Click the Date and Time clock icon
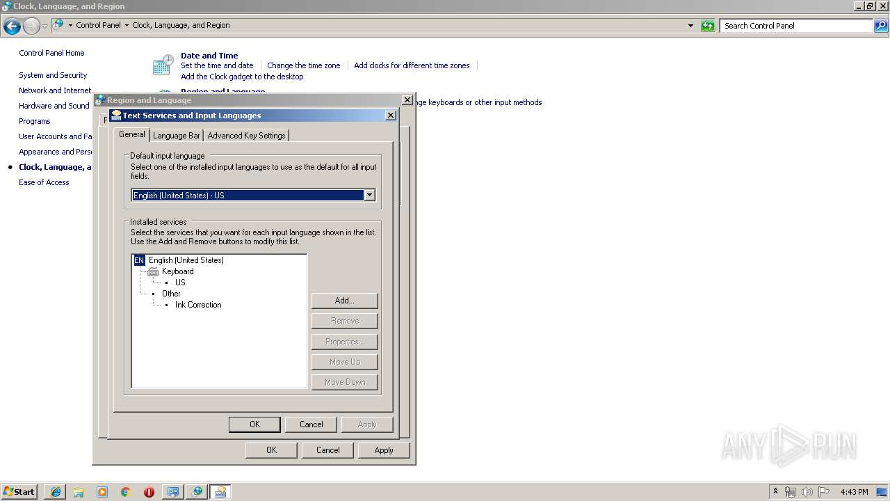 tap(163, 65)
